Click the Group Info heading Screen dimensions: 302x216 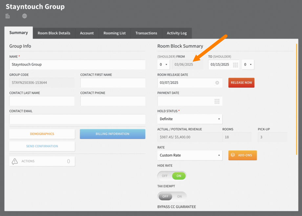20,46
